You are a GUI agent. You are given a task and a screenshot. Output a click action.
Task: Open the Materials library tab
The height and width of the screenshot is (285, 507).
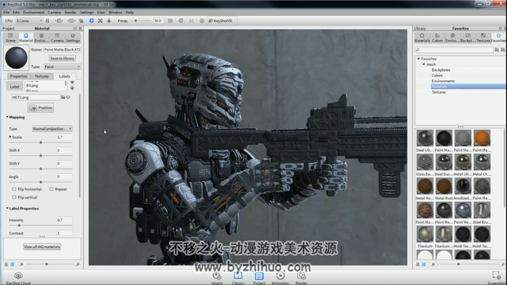tap(422, 38)
